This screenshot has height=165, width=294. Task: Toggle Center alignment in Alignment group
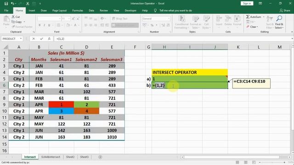coord(91,25)
